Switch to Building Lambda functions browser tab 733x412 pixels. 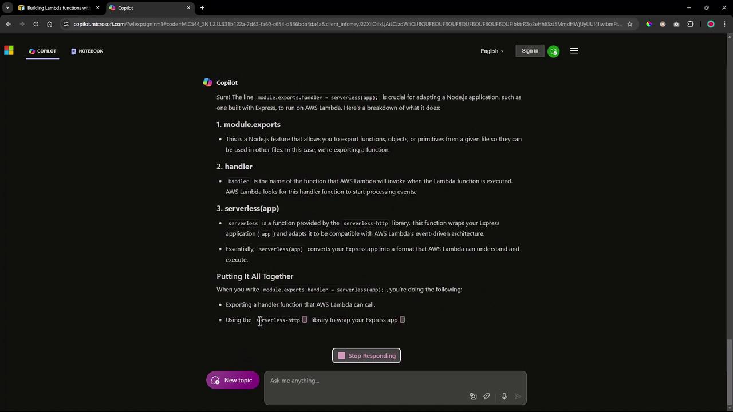click(x=58, y=8)
